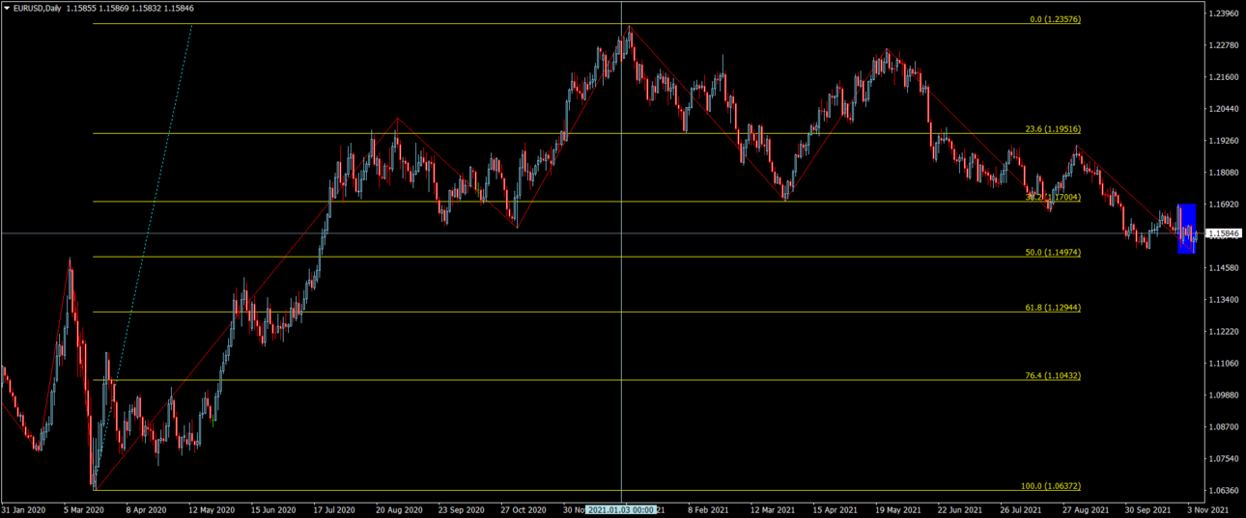Click the 3 Nov 2021 date label
This screenshot has height=518, width=1246.
[x=1209, y=509]
